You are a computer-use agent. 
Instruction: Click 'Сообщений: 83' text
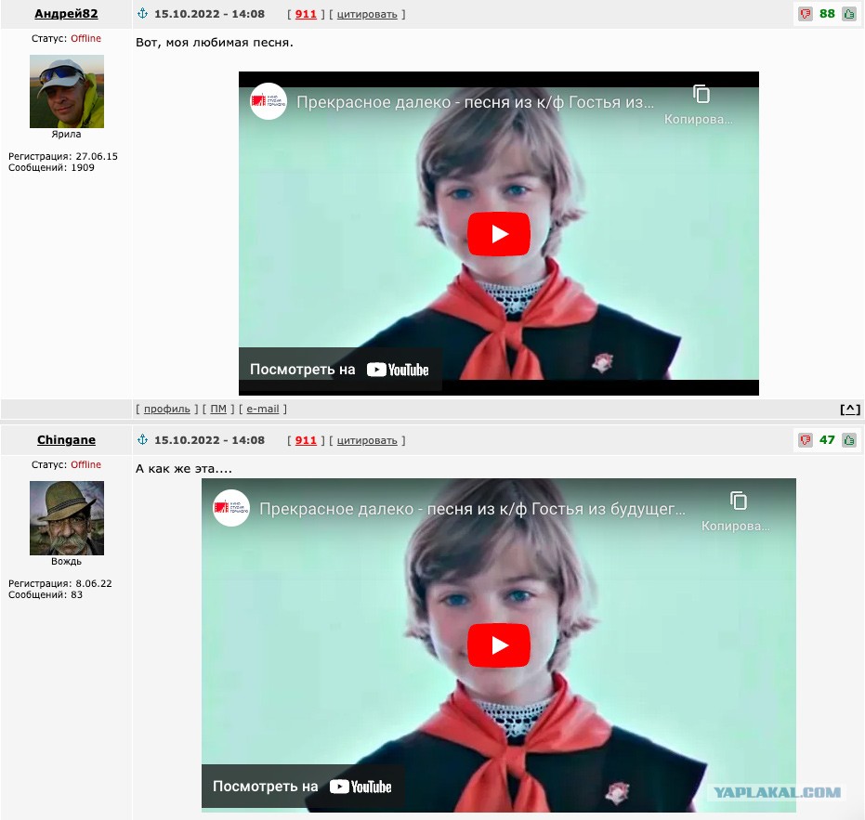pyautogui.click(x=46, y=595)
